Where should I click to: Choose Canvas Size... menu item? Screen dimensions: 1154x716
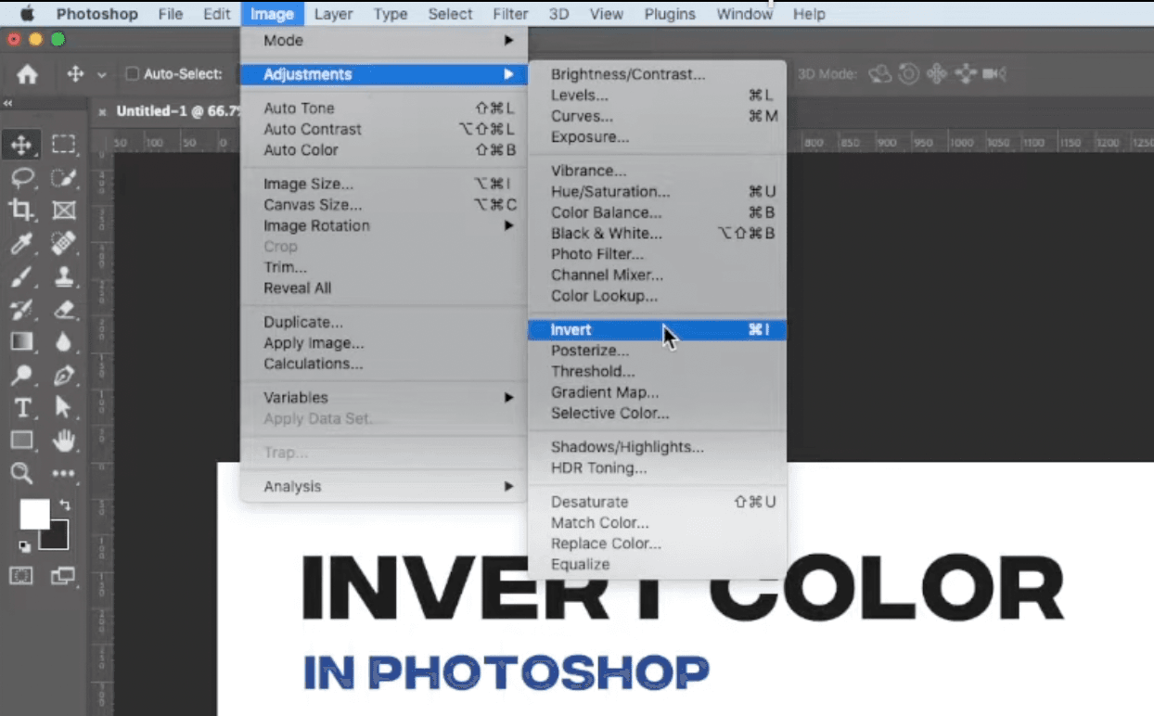(x=383, y=204)
